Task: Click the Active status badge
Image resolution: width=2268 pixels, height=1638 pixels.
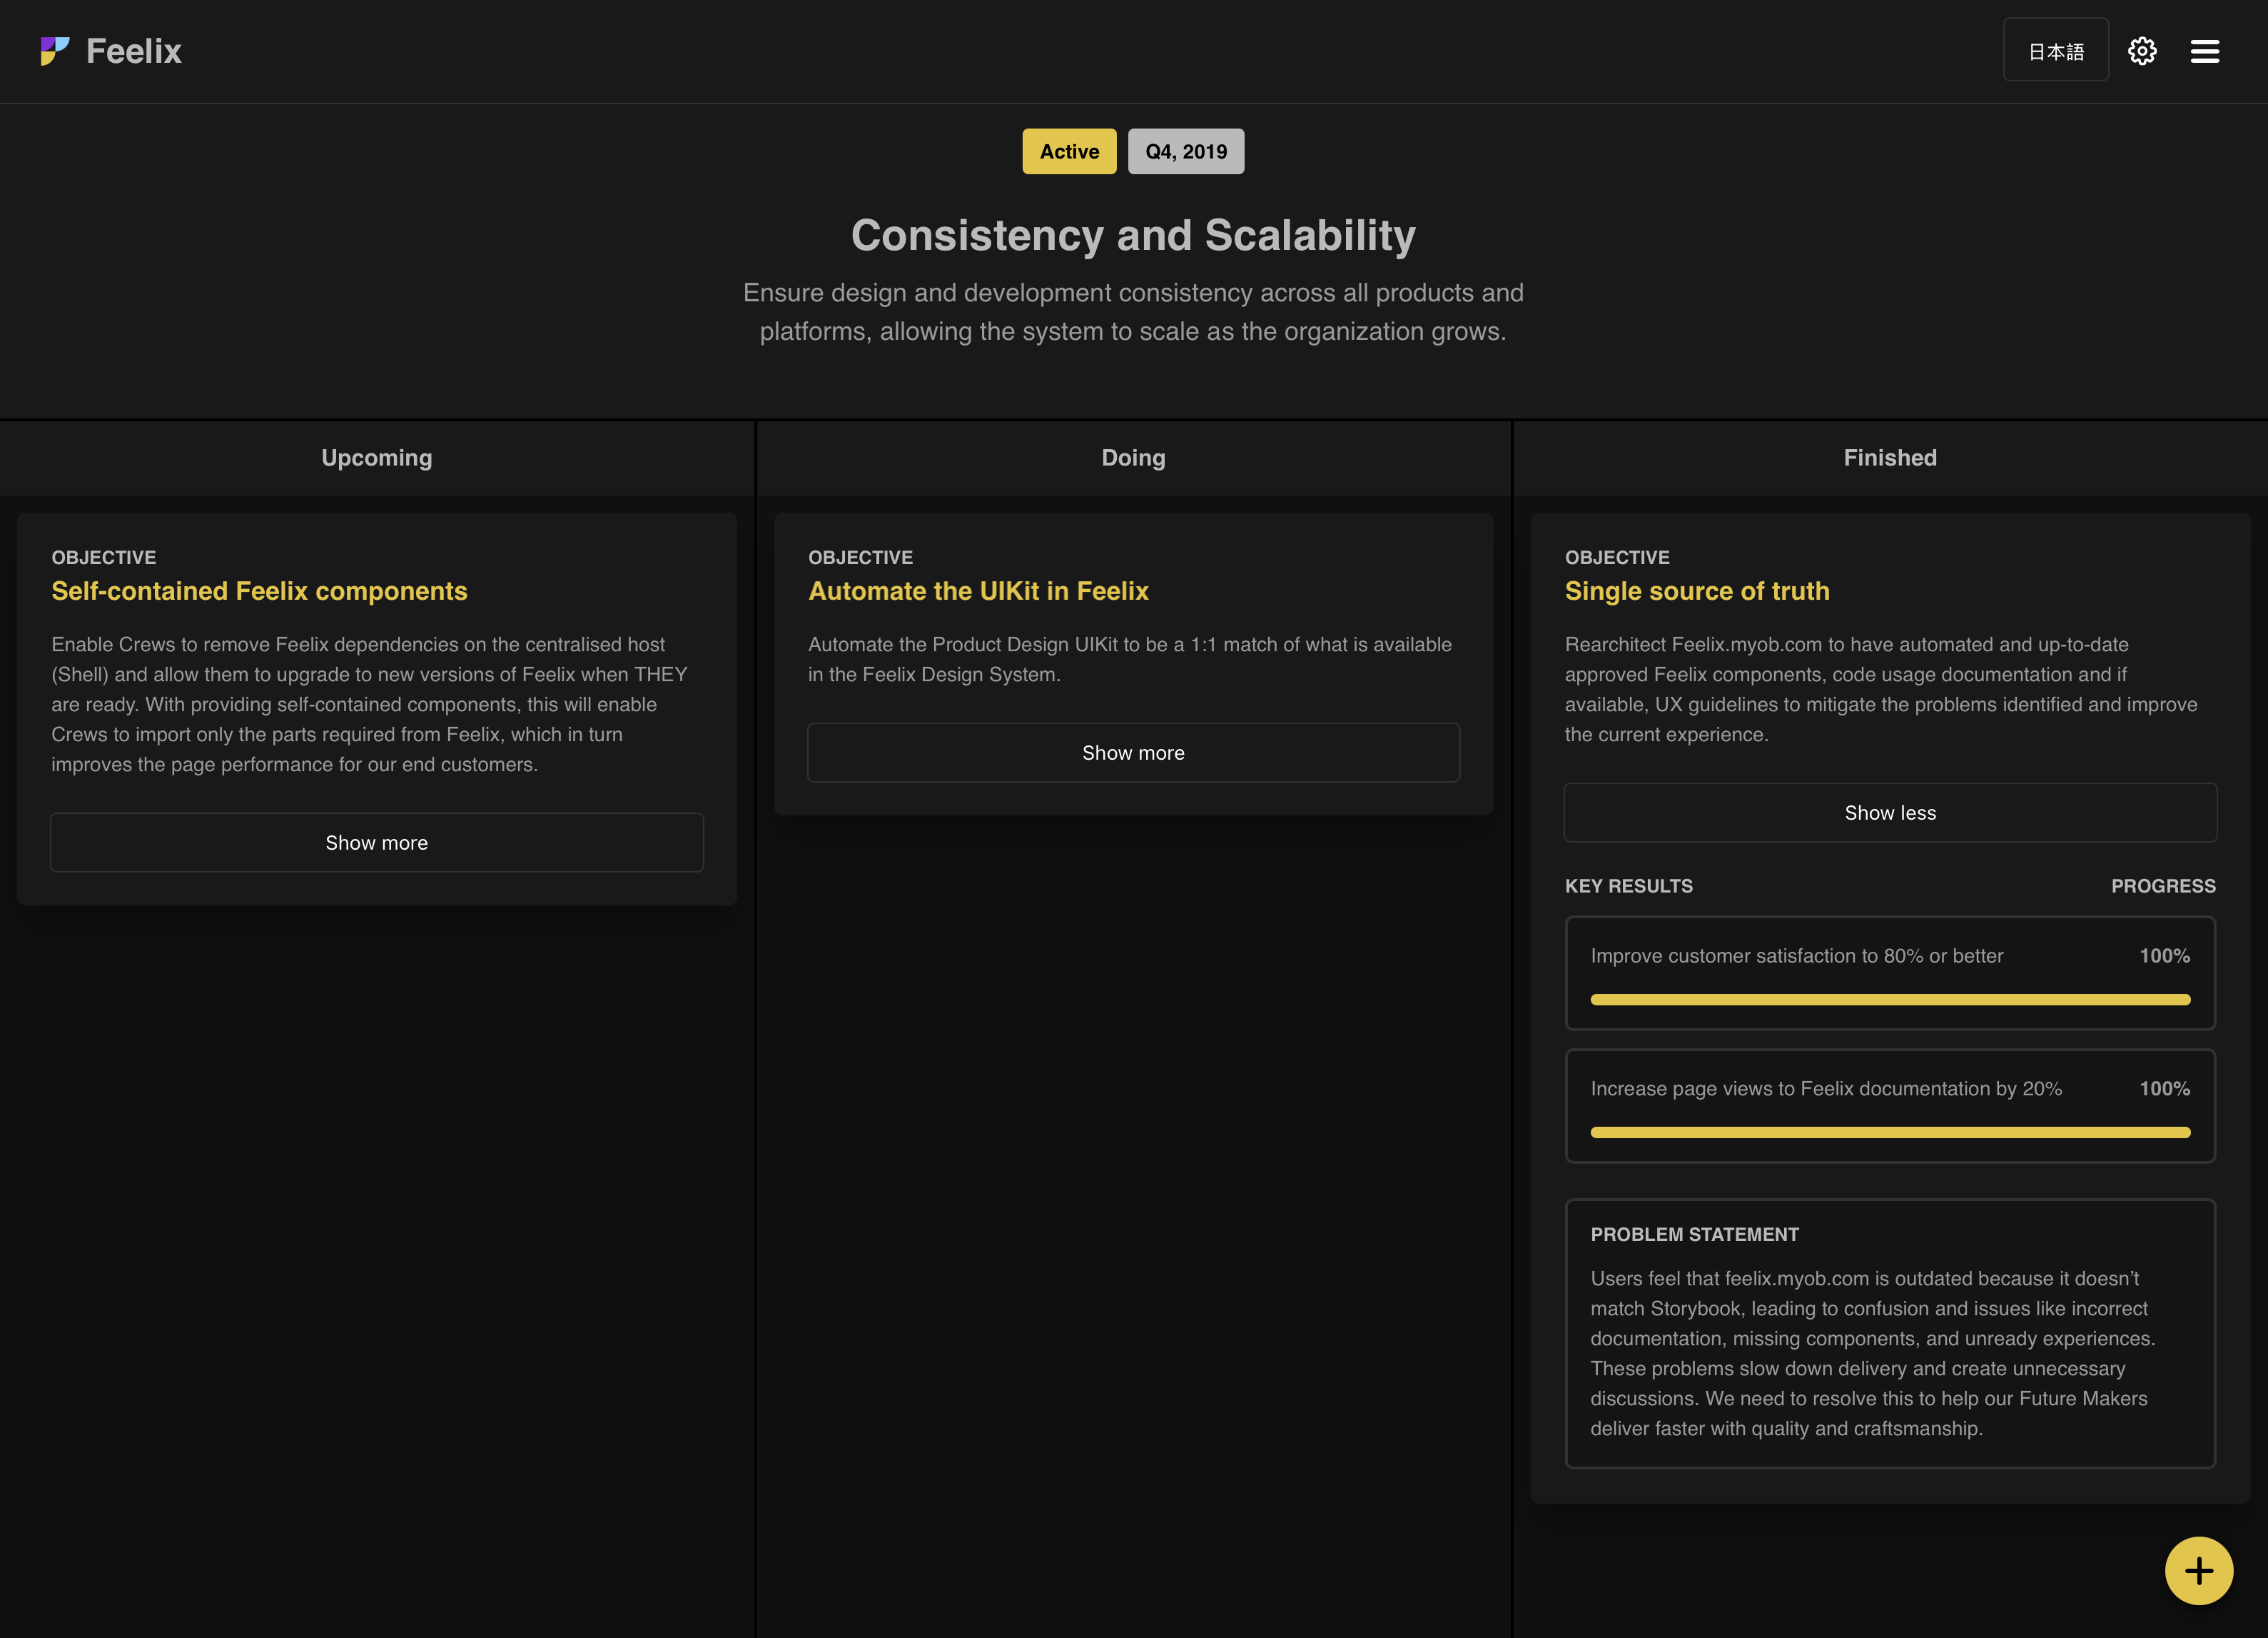Action: coord(1069,151)
